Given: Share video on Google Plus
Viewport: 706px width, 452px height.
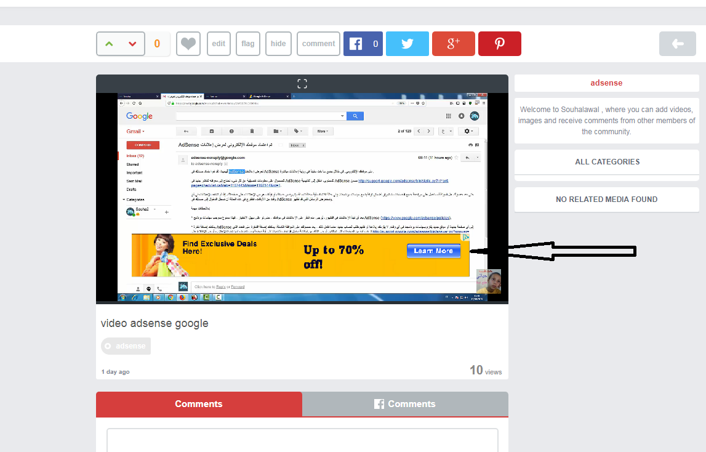Looking at the screenshot, I should click(x=454, y=44).
